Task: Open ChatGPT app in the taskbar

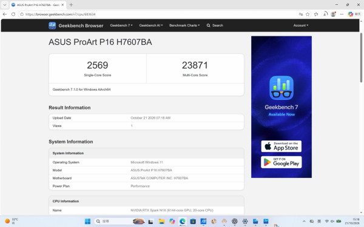Action: pyautogui.click(x=234, y=222)
